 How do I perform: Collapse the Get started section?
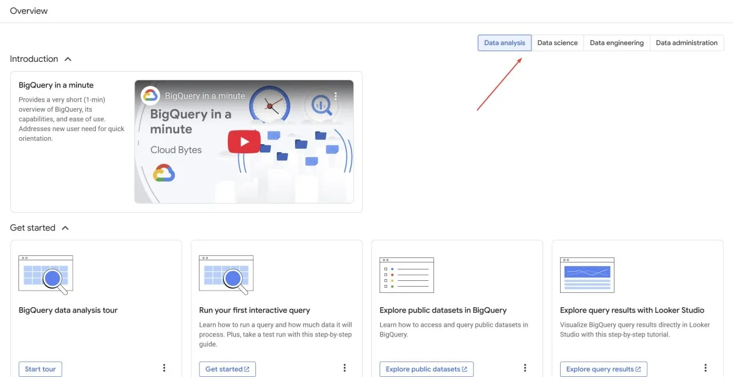click(x=65, y=228)
